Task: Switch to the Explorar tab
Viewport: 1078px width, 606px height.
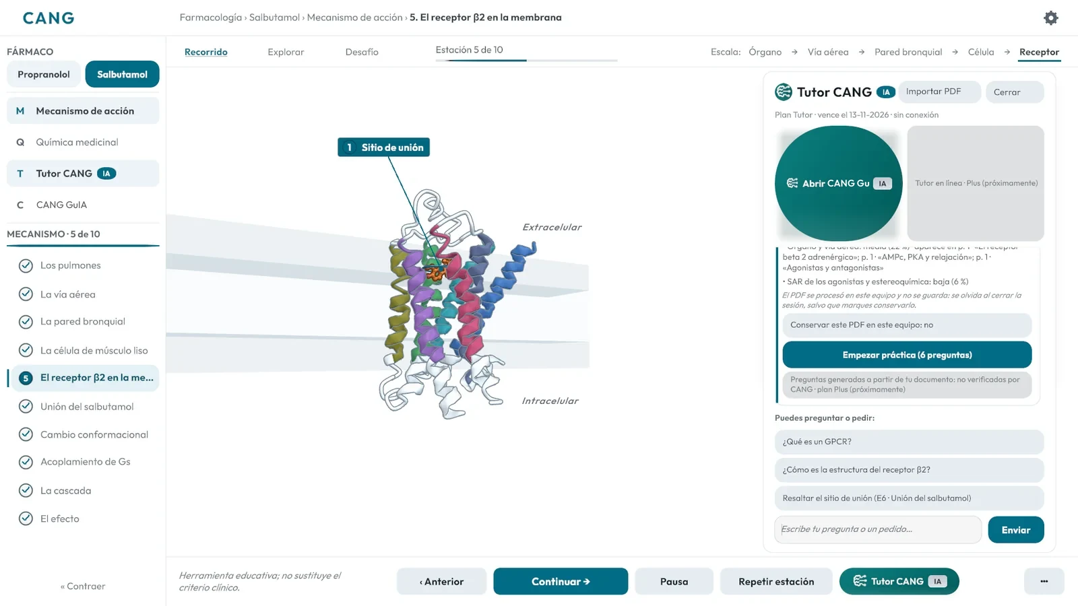Action: click(286, 52)
